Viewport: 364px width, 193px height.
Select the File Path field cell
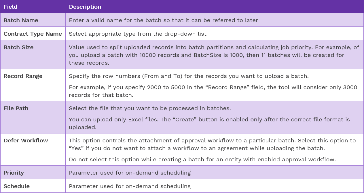pyautogui.click(x=16, y=108)
